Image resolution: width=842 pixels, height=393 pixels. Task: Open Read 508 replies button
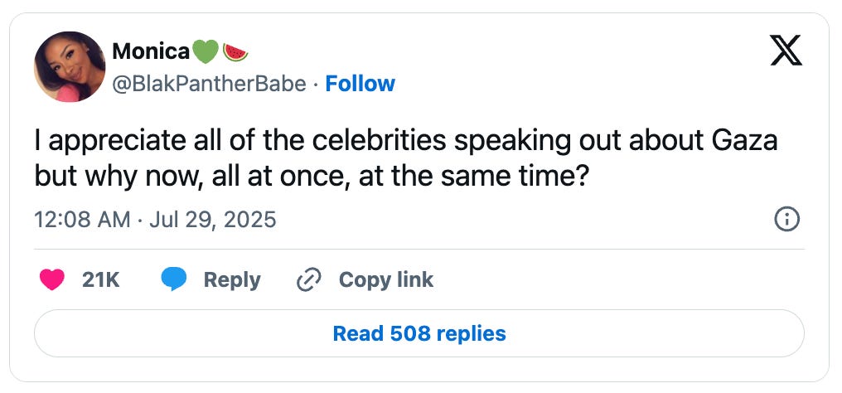419,333
